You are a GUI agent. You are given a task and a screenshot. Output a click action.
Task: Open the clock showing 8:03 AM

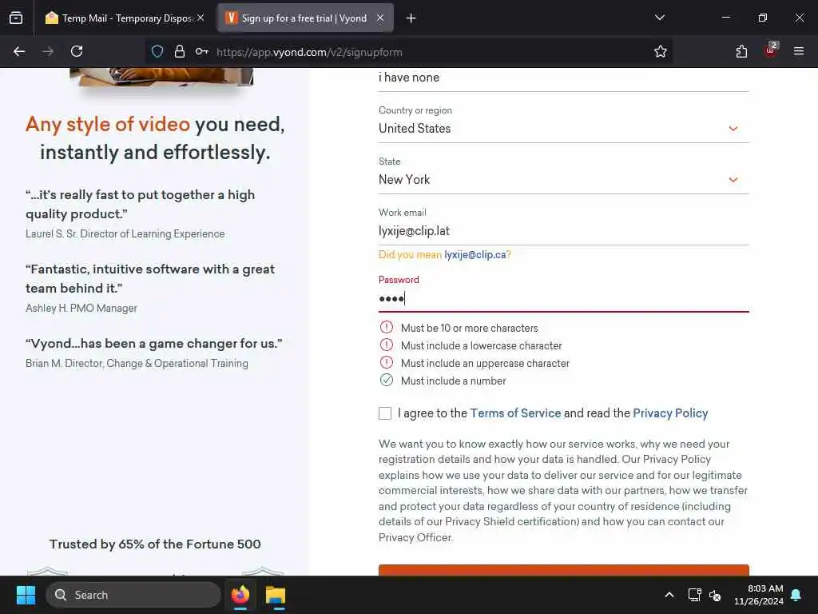tap(759, 595)
